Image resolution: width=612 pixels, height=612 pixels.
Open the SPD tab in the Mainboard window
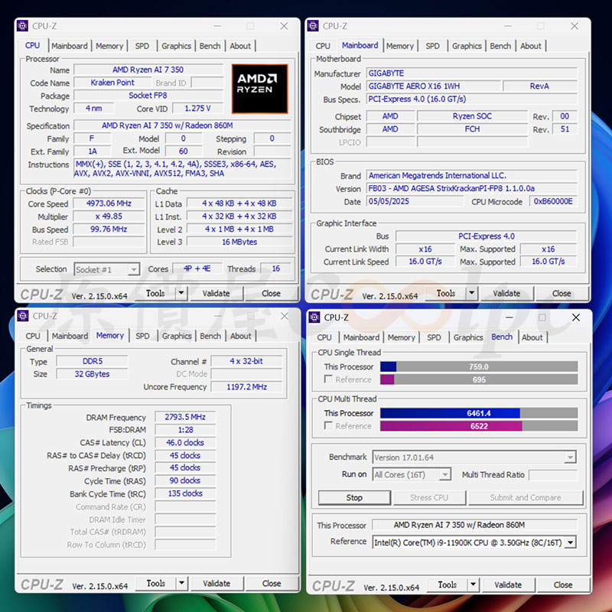pos(432,46)
